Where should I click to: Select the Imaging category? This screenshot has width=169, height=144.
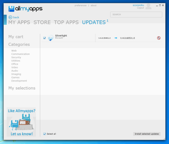16,74
